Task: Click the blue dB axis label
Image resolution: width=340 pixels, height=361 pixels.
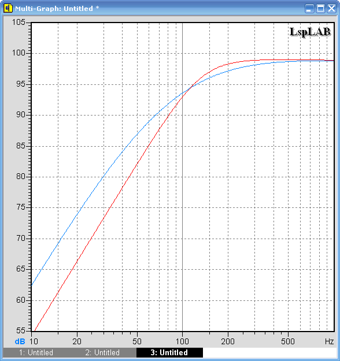Action: pyautogui.click(x=20, y=341)
